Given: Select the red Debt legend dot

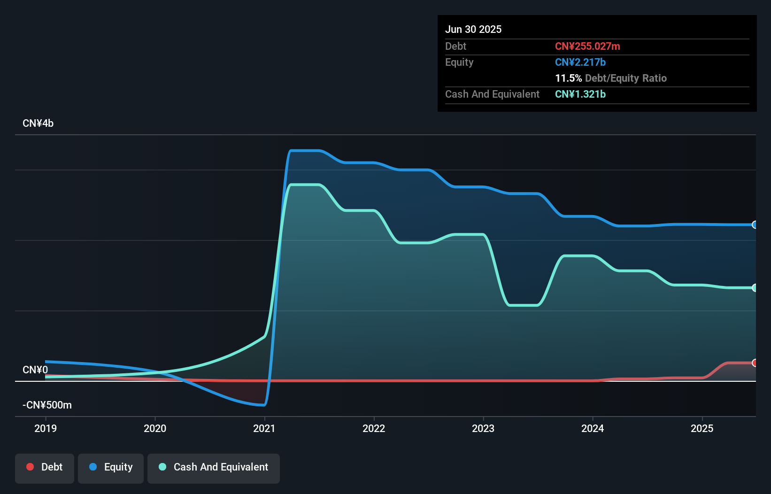Looking at the screenshot, I should [x=30, y=467].
